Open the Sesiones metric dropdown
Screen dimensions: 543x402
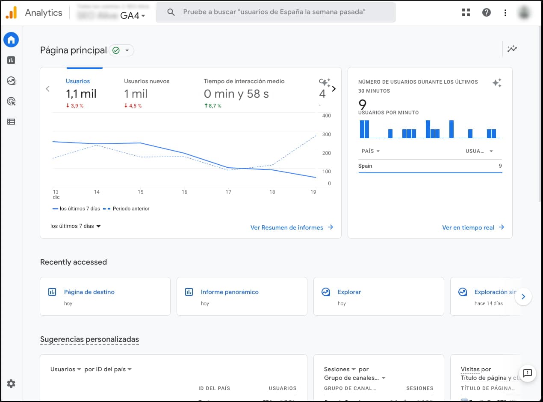pos(340,369)
